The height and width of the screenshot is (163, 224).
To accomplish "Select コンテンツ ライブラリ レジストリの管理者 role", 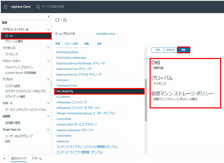I will [87, 147].
